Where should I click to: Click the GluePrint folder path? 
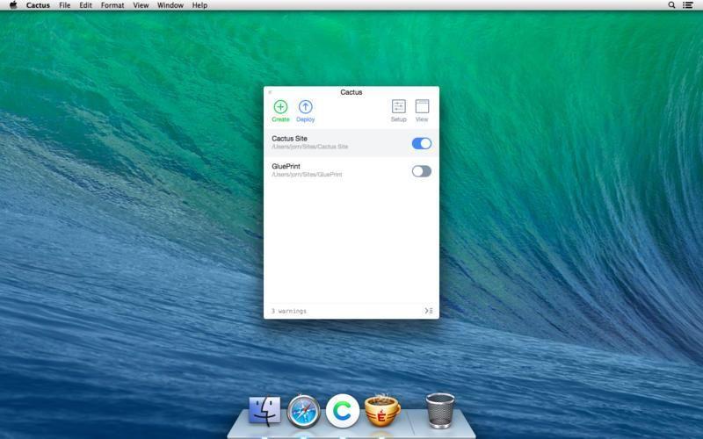tap(307, 174)
